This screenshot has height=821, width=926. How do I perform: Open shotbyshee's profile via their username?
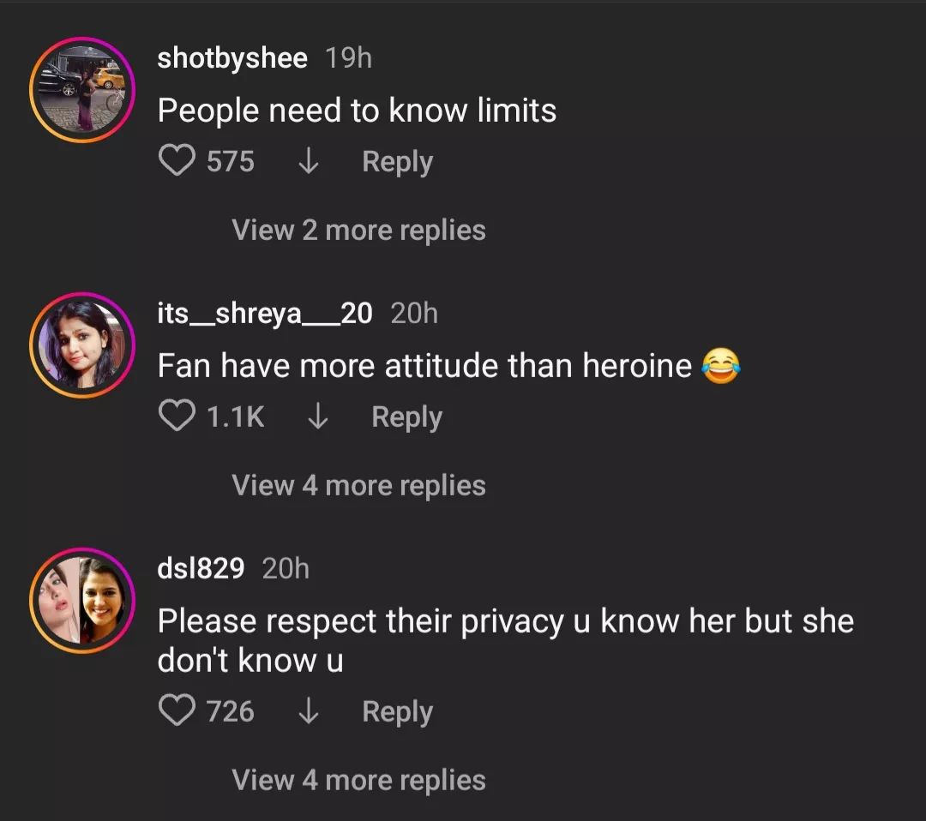231,58
